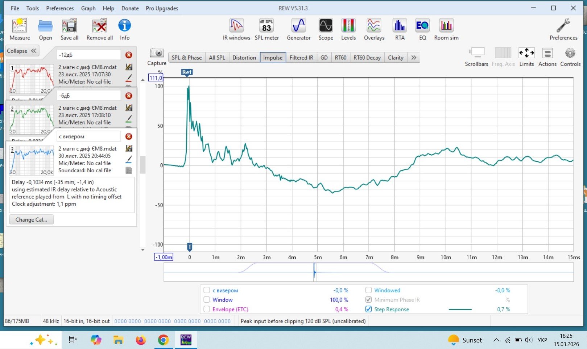The width and height of the screenshot is (587, 349).
Task: Open graph Controls gear
Action: (x=570, y=57)
